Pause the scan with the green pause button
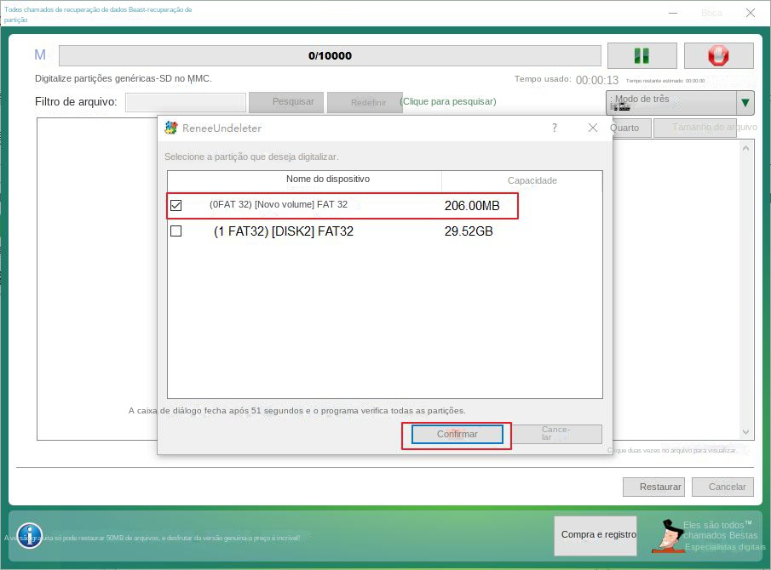Screen dimensions: 771x570 click(x=642, y=55)
